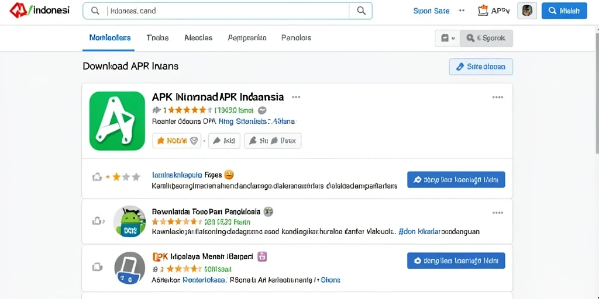Open the Android robot app icon
This screenshot has height=299, width=599.
coord(129,221)
